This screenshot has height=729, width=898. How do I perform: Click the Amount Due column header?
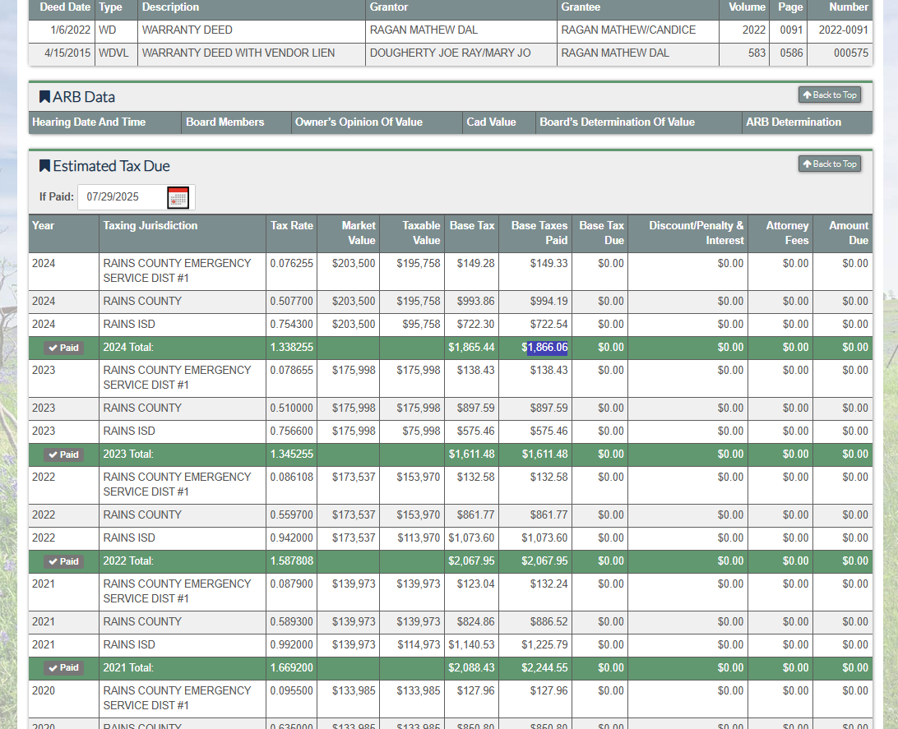[847, 233]
